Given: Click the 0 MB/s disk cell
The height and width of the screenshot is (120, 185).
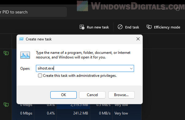Looking at the screenshot, I should [x=105, y=113].
